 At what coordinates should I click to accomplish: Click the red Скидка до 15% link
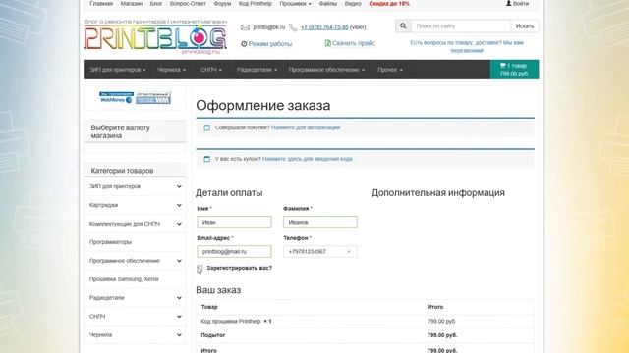389,4
